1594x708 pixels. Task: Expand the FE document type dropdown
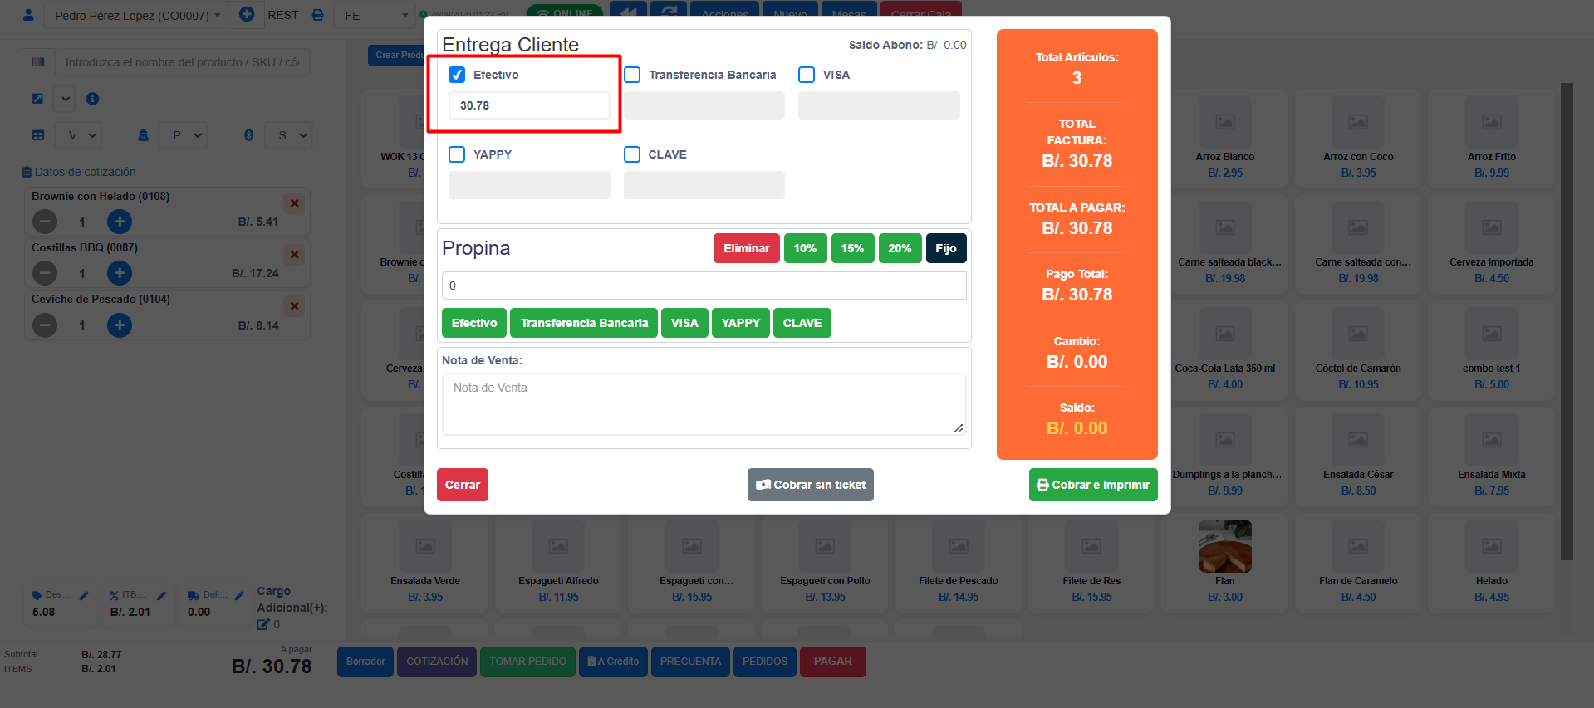pos(376,15)
